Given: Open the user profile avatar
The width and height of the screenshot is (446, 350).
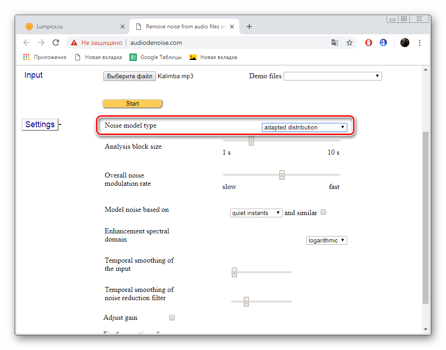Looking at the screenshot, I should 405,43.
